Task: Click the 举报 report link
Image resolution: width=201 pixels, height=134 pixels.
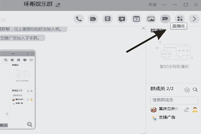Action: 152,5
